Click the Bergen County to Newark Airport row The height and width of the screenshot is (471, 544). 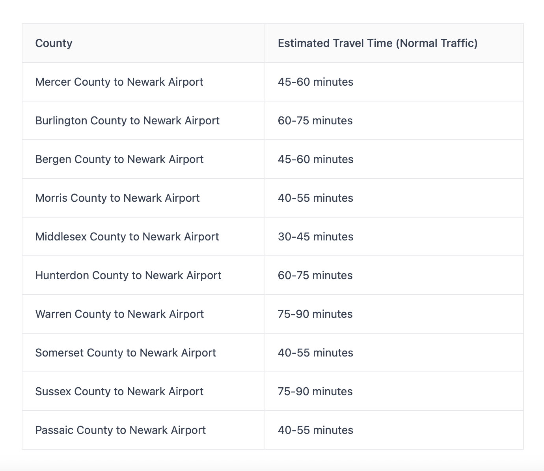pos(119,159)
